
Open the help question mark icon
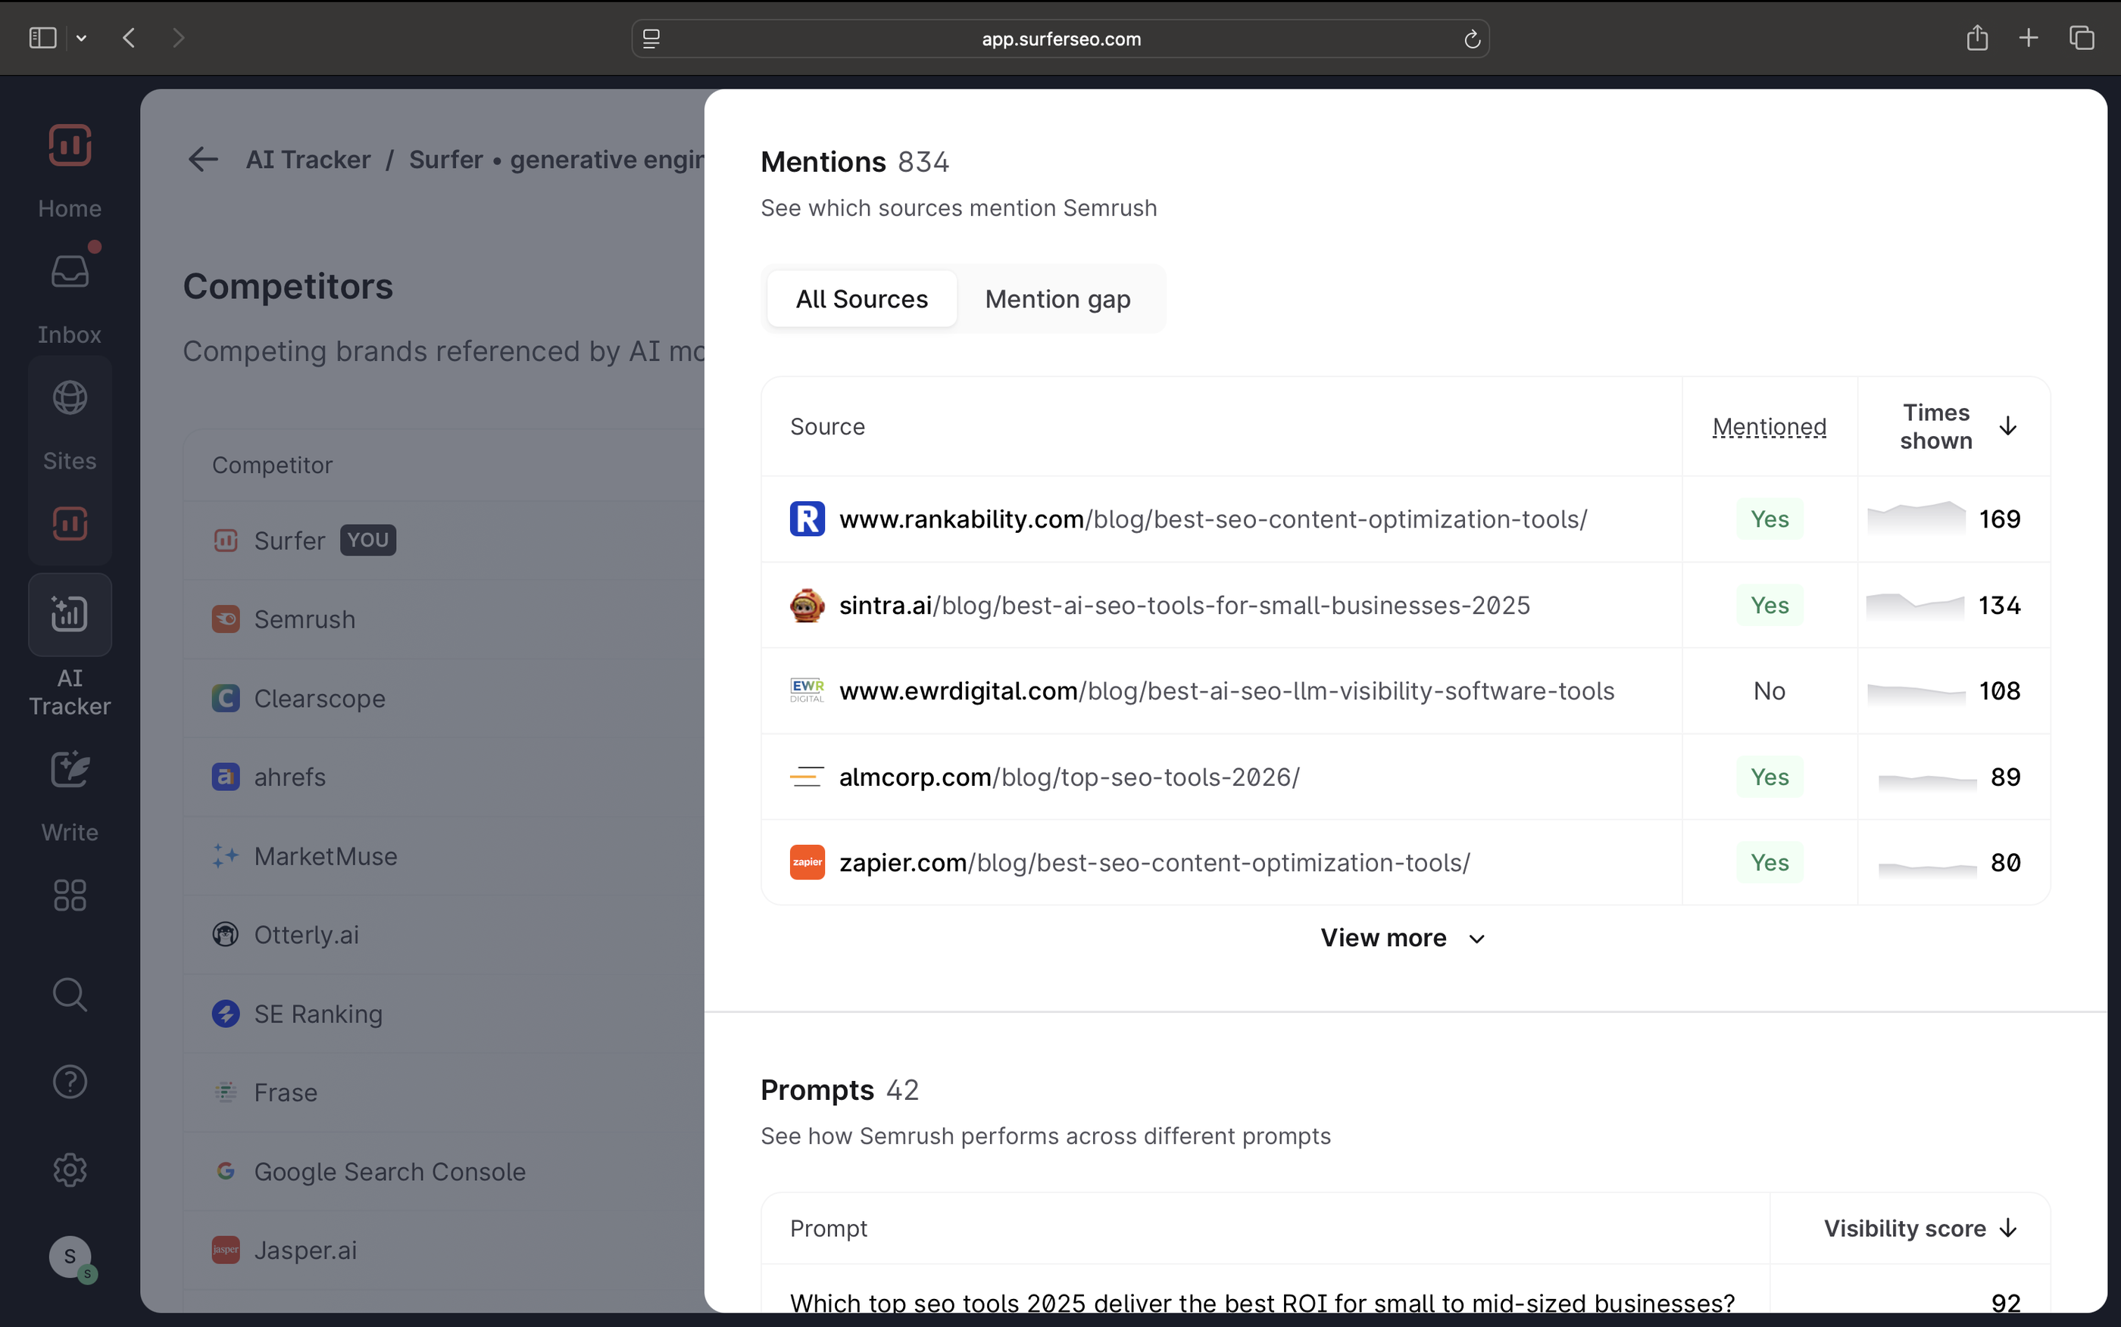tap(70, 1082)
